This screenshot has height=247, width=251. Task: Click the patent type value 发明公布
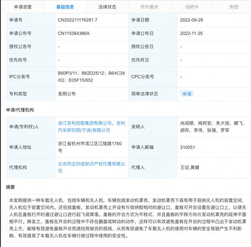pos(67,94)
